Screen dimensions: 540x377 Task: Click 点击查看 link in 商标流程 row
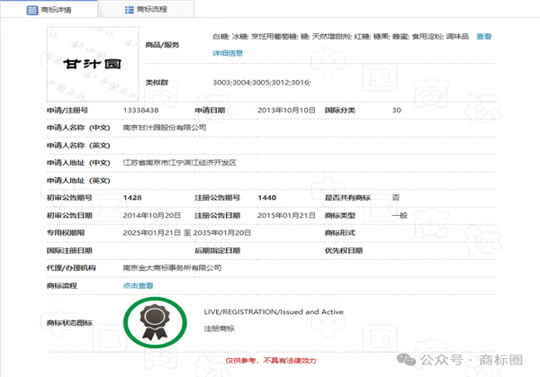pyautogui.click(x=138, y=285)
